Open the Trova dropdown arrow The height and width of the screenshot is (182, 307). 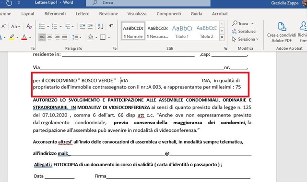252,23
